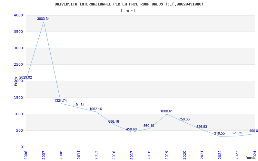Viewport: 258px width, 161px height.
Task: Click the 500 y-axis tick label
Action: pyautogui.click(x=20, y=131)
